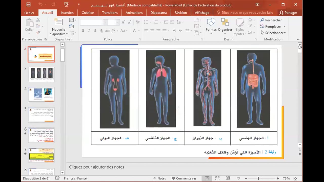324x182 pixels.
Task: Start slideshow from status bar icon
Action: pos(238,178)
